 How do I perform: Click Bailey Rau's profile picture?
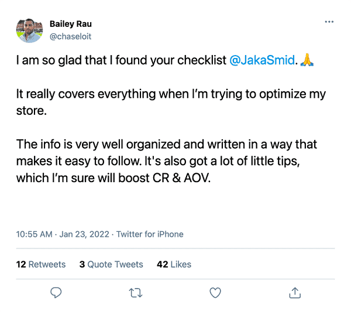point(29,30)
